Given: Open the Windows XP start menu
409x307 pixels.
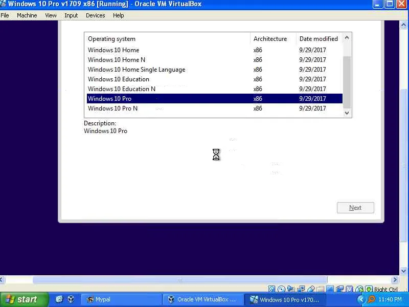Looking at the screenshot, I should 24,299.
